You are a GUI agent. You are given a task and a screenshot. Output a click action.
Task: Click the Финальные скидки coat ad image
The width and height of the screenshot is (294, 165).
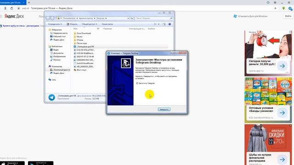[268, 138]
